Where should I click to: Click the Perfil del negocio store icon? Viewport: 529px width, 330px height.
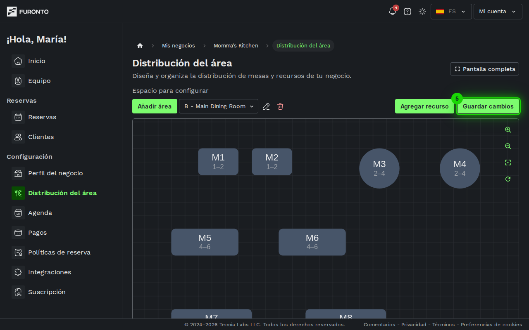pyautogui.click(x=18, y=173)
